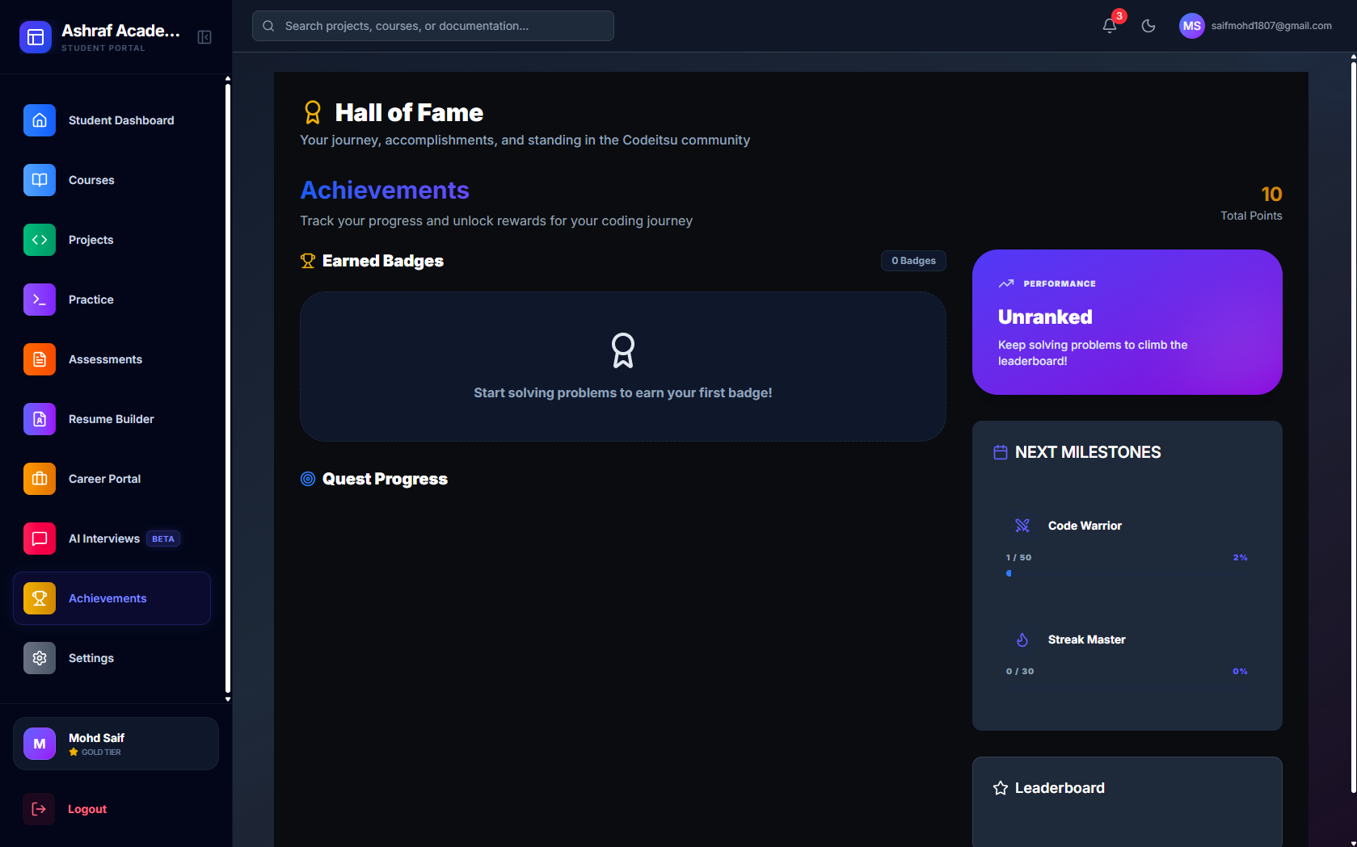This screenshot has height=847, width=1357.
Task: Click the Unranked performance heading
Action: click(x=1045, y=317)
